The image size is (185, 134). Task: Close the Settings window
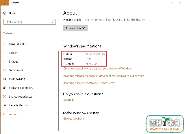[x=180, y=3]
